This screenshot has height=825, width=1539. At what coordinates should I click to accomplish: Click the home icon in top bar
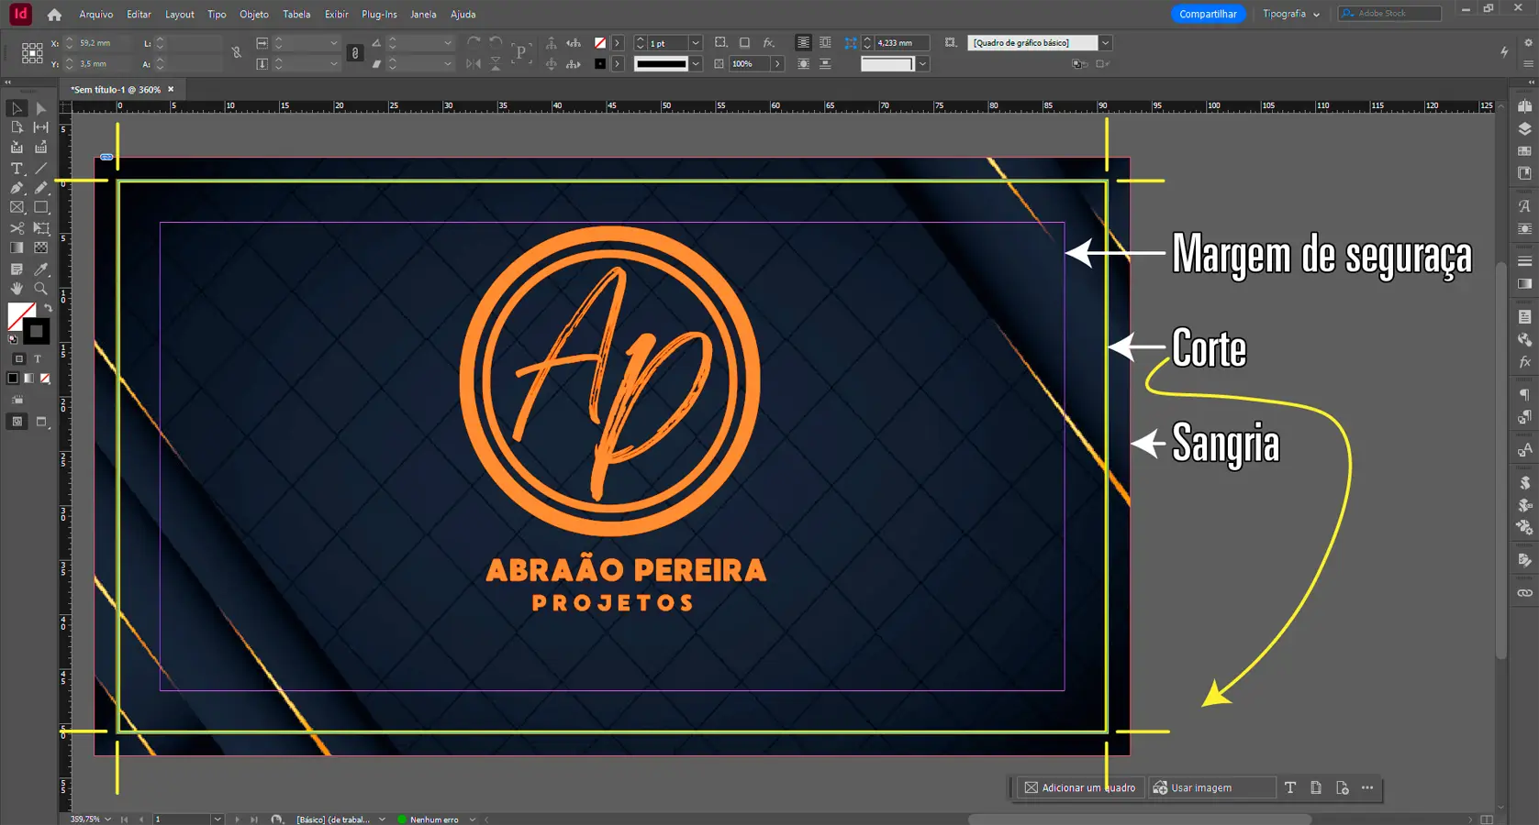tap(54, 15)
